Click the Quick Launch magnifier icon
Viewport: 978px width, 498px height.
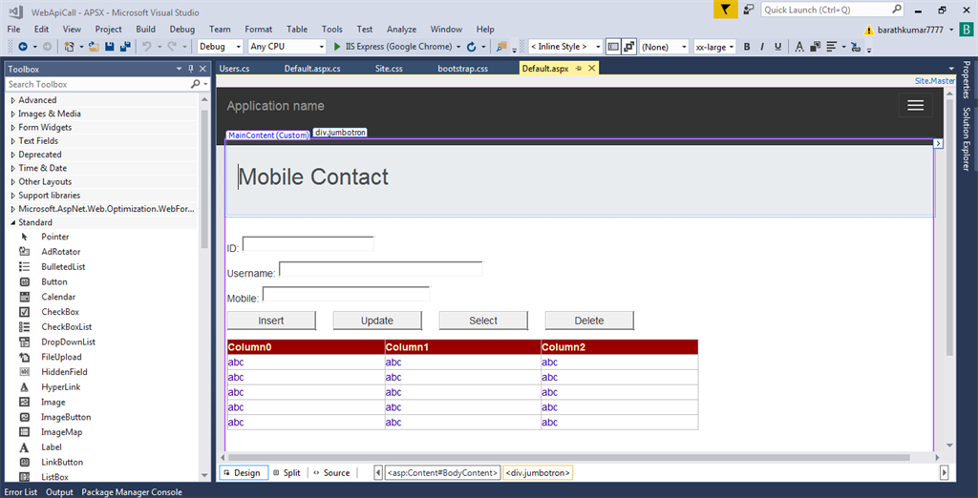[x=896, y=10]
